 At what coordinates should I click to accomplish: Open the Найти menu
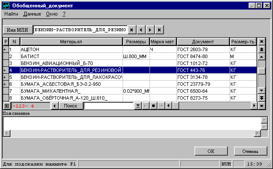click(x=11, y=14)
